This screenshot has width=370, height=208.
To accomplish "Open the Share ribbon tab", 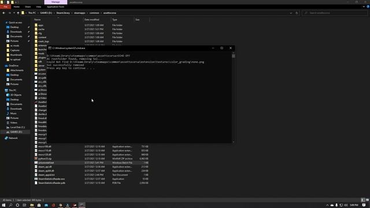I will (28, 7).
